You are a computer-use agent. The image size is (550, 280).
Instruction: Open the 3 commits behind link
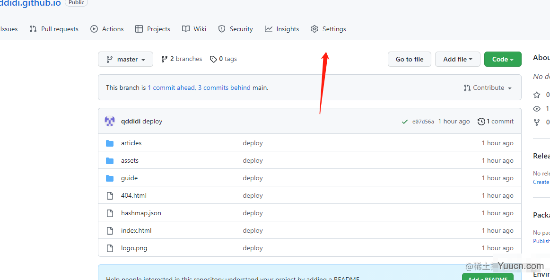[224, 87]
